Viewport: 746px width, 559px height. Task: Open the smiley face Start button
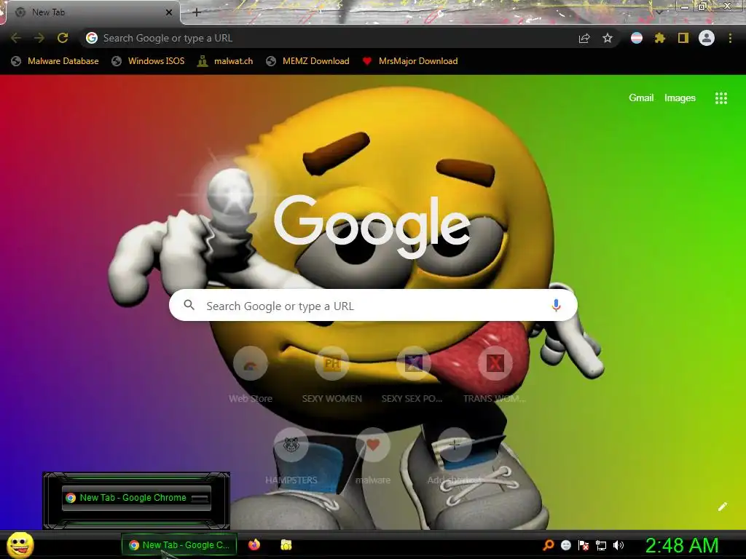point(20,544)
